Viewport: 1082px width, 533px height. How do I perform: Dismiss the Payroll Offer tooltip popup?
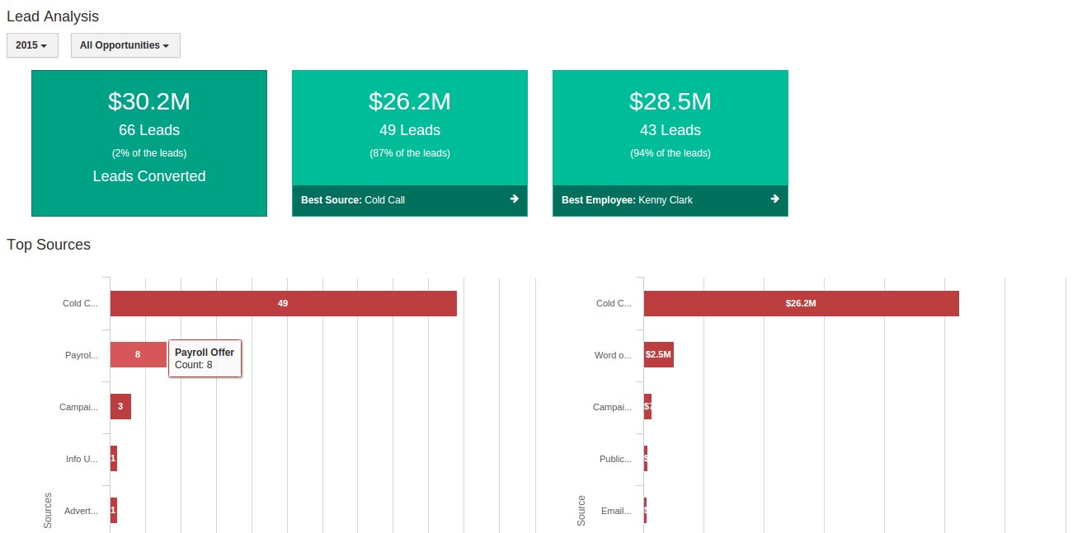pyautogui.click(x=205, y=358)
